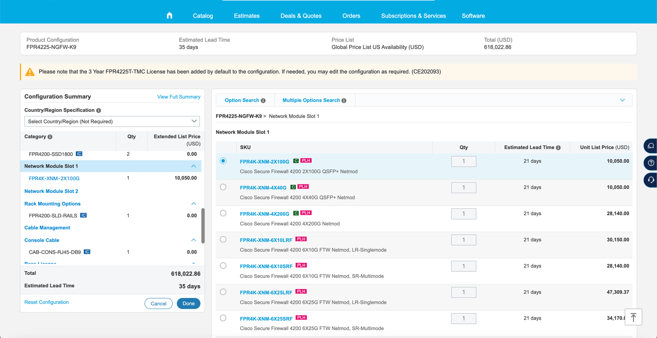Click FPR4K-XNM-2X100G in configuration summary

coord(54,178)
